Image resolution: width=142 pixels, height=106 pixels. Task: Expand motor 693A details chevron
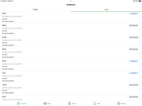140,65
